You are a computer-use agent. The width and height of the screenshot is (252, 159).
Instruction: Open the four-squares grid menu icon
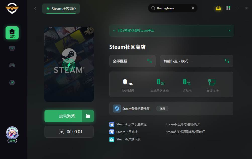[228, 8]
